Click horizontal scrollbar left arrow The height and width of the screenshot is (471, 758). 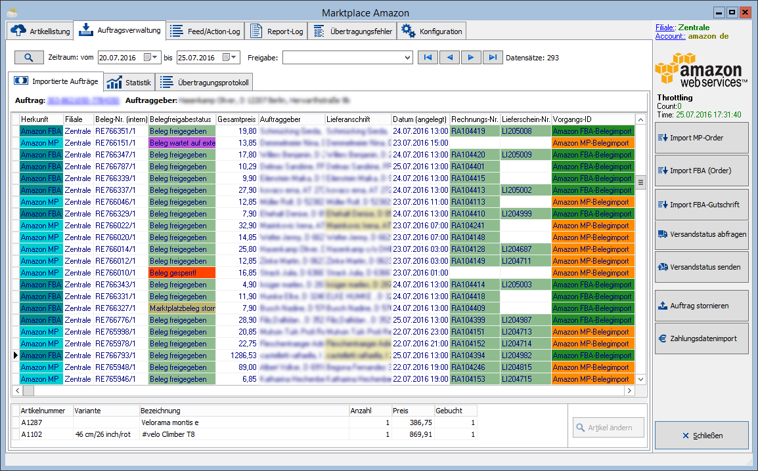tap(17, 390)
